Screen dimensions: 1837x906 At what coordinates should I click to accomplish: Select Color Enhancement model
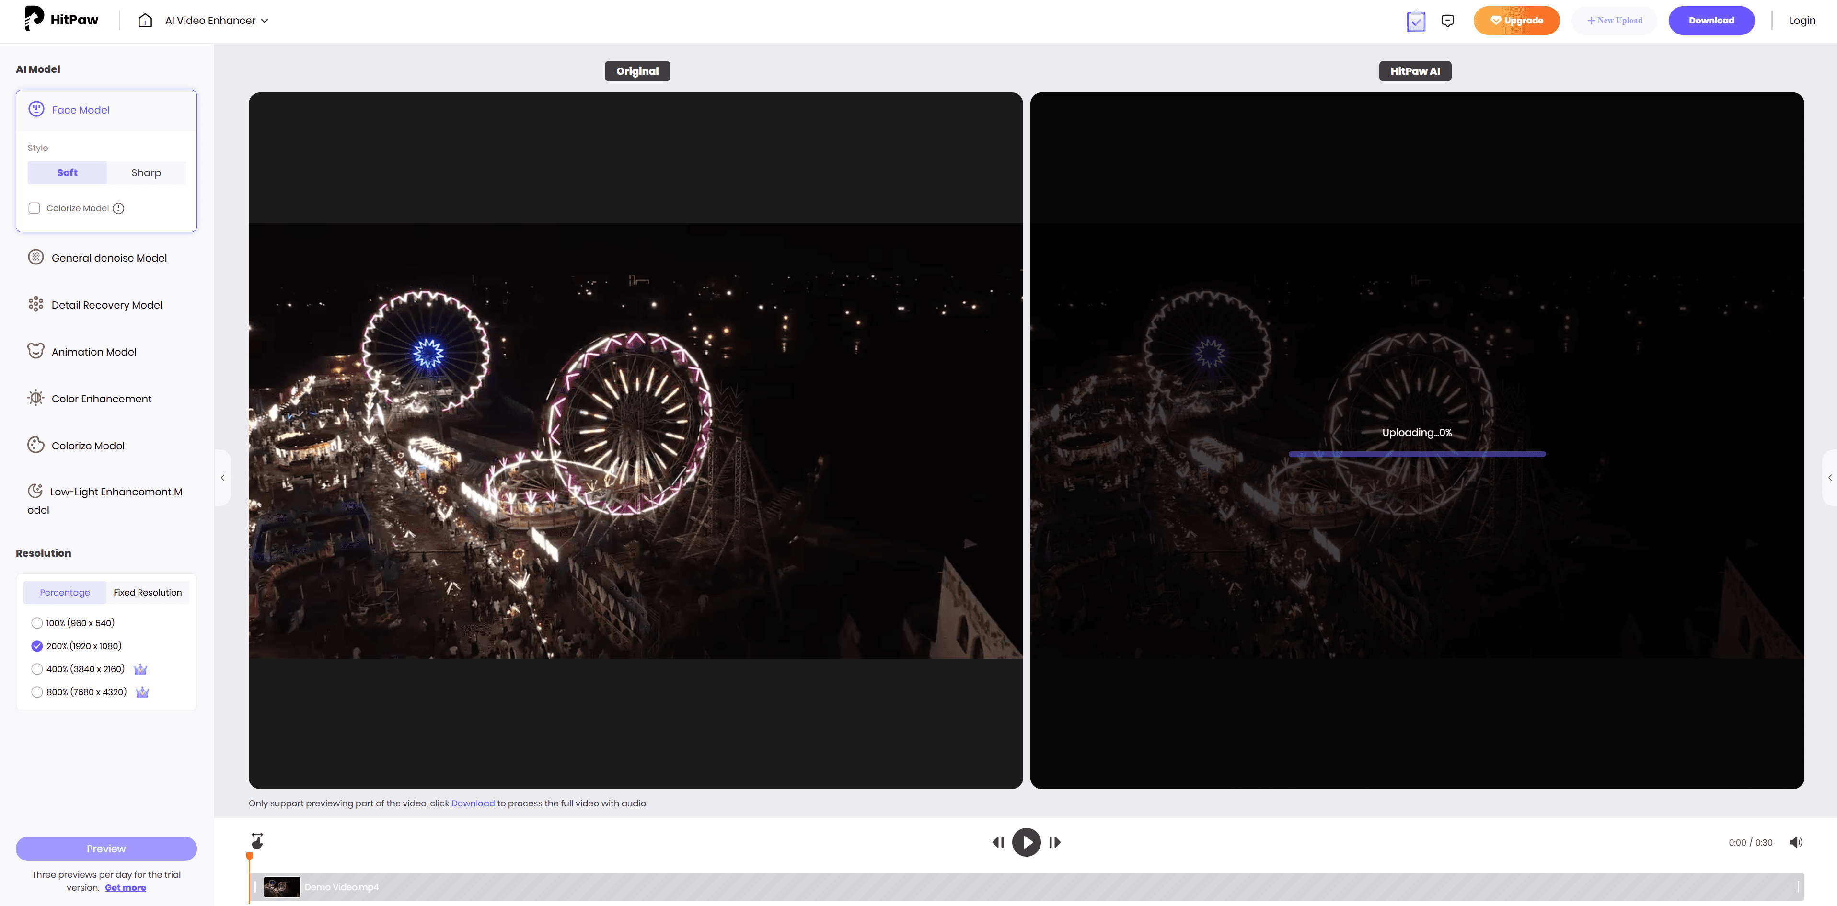click(x=106, y=399)
